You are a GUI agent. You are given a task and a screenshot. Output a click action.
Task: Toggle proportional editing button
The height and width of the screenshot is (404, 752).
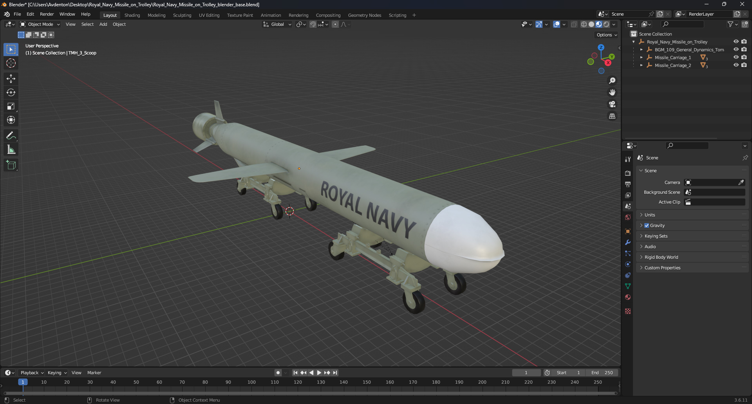click(x=335, y=24)
